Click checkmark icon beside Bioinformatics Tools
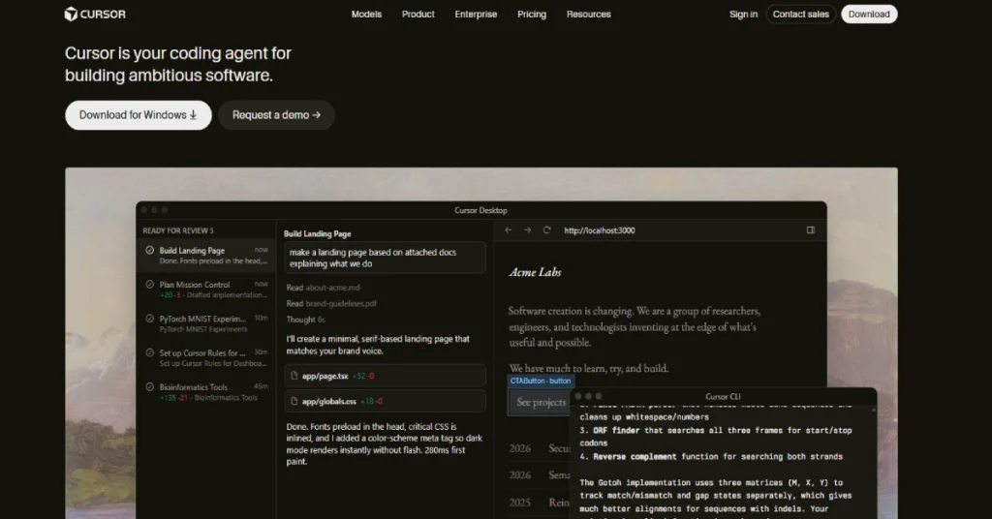Image resolution: width=992 pixels, height=519 pixels. [x=150, y=387]
